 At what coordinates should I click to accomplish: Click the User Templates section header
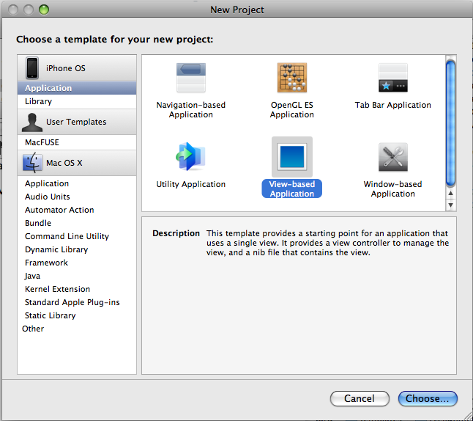(77, 122)
